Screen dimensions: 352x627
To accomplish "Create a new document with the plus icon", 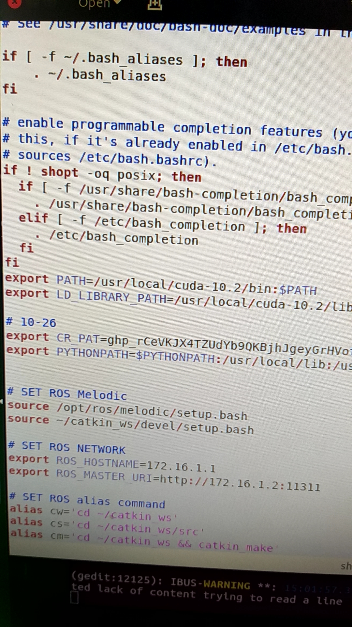I will pos(155,5).
